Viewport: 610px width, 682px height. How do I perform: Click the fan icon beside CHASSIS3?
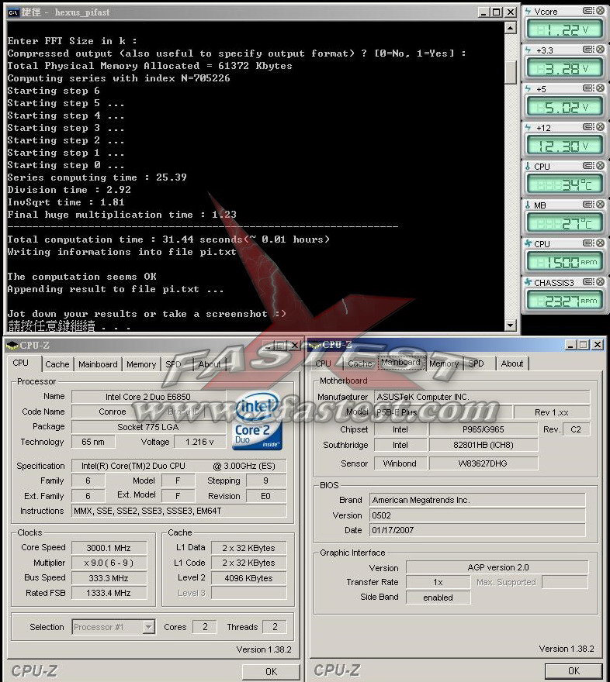pyautogui.click(x=529, y=282)
